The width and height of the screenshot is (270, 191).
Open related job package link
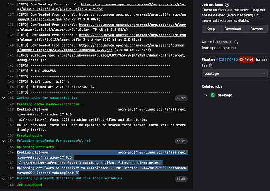click(x=225, y=95)
